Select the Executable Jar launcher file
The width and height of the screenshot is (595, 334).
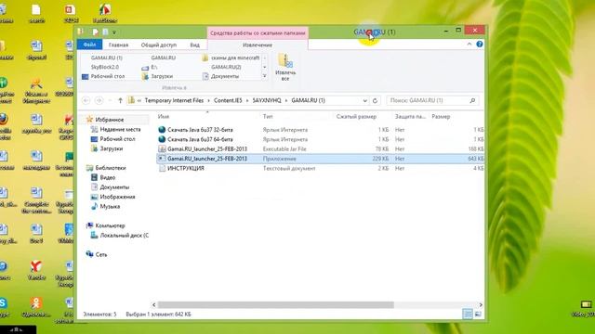pos(207,148)
